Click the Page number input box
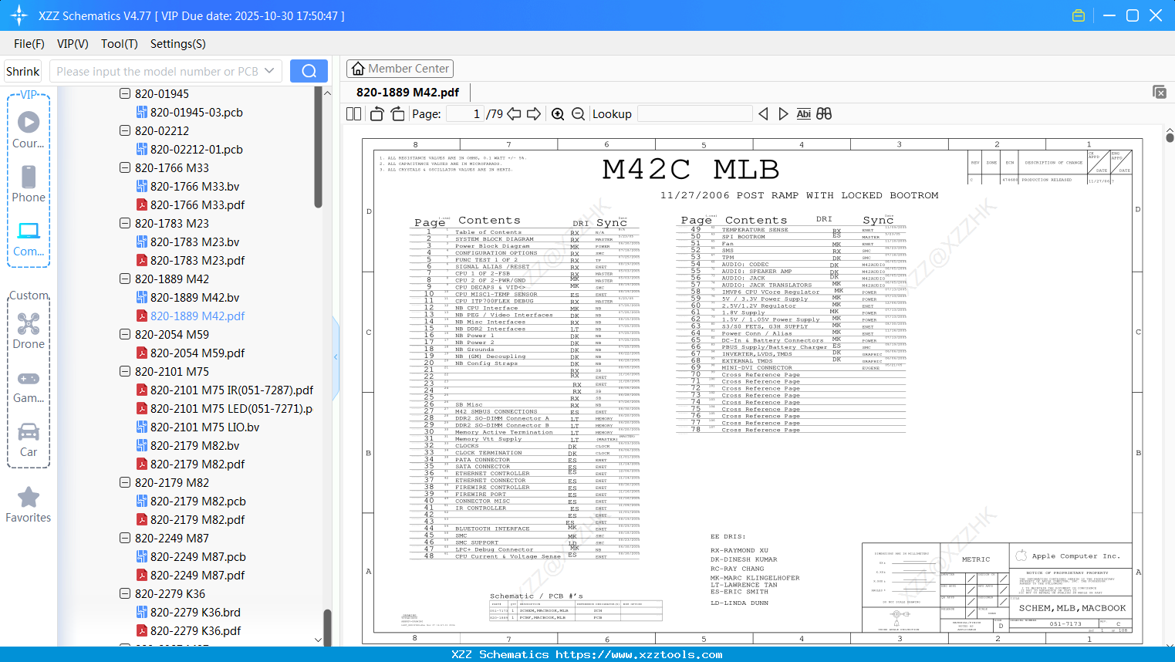Image resolution: width=1175 pixels, height=662 pixels. click(x=464, y=114)
